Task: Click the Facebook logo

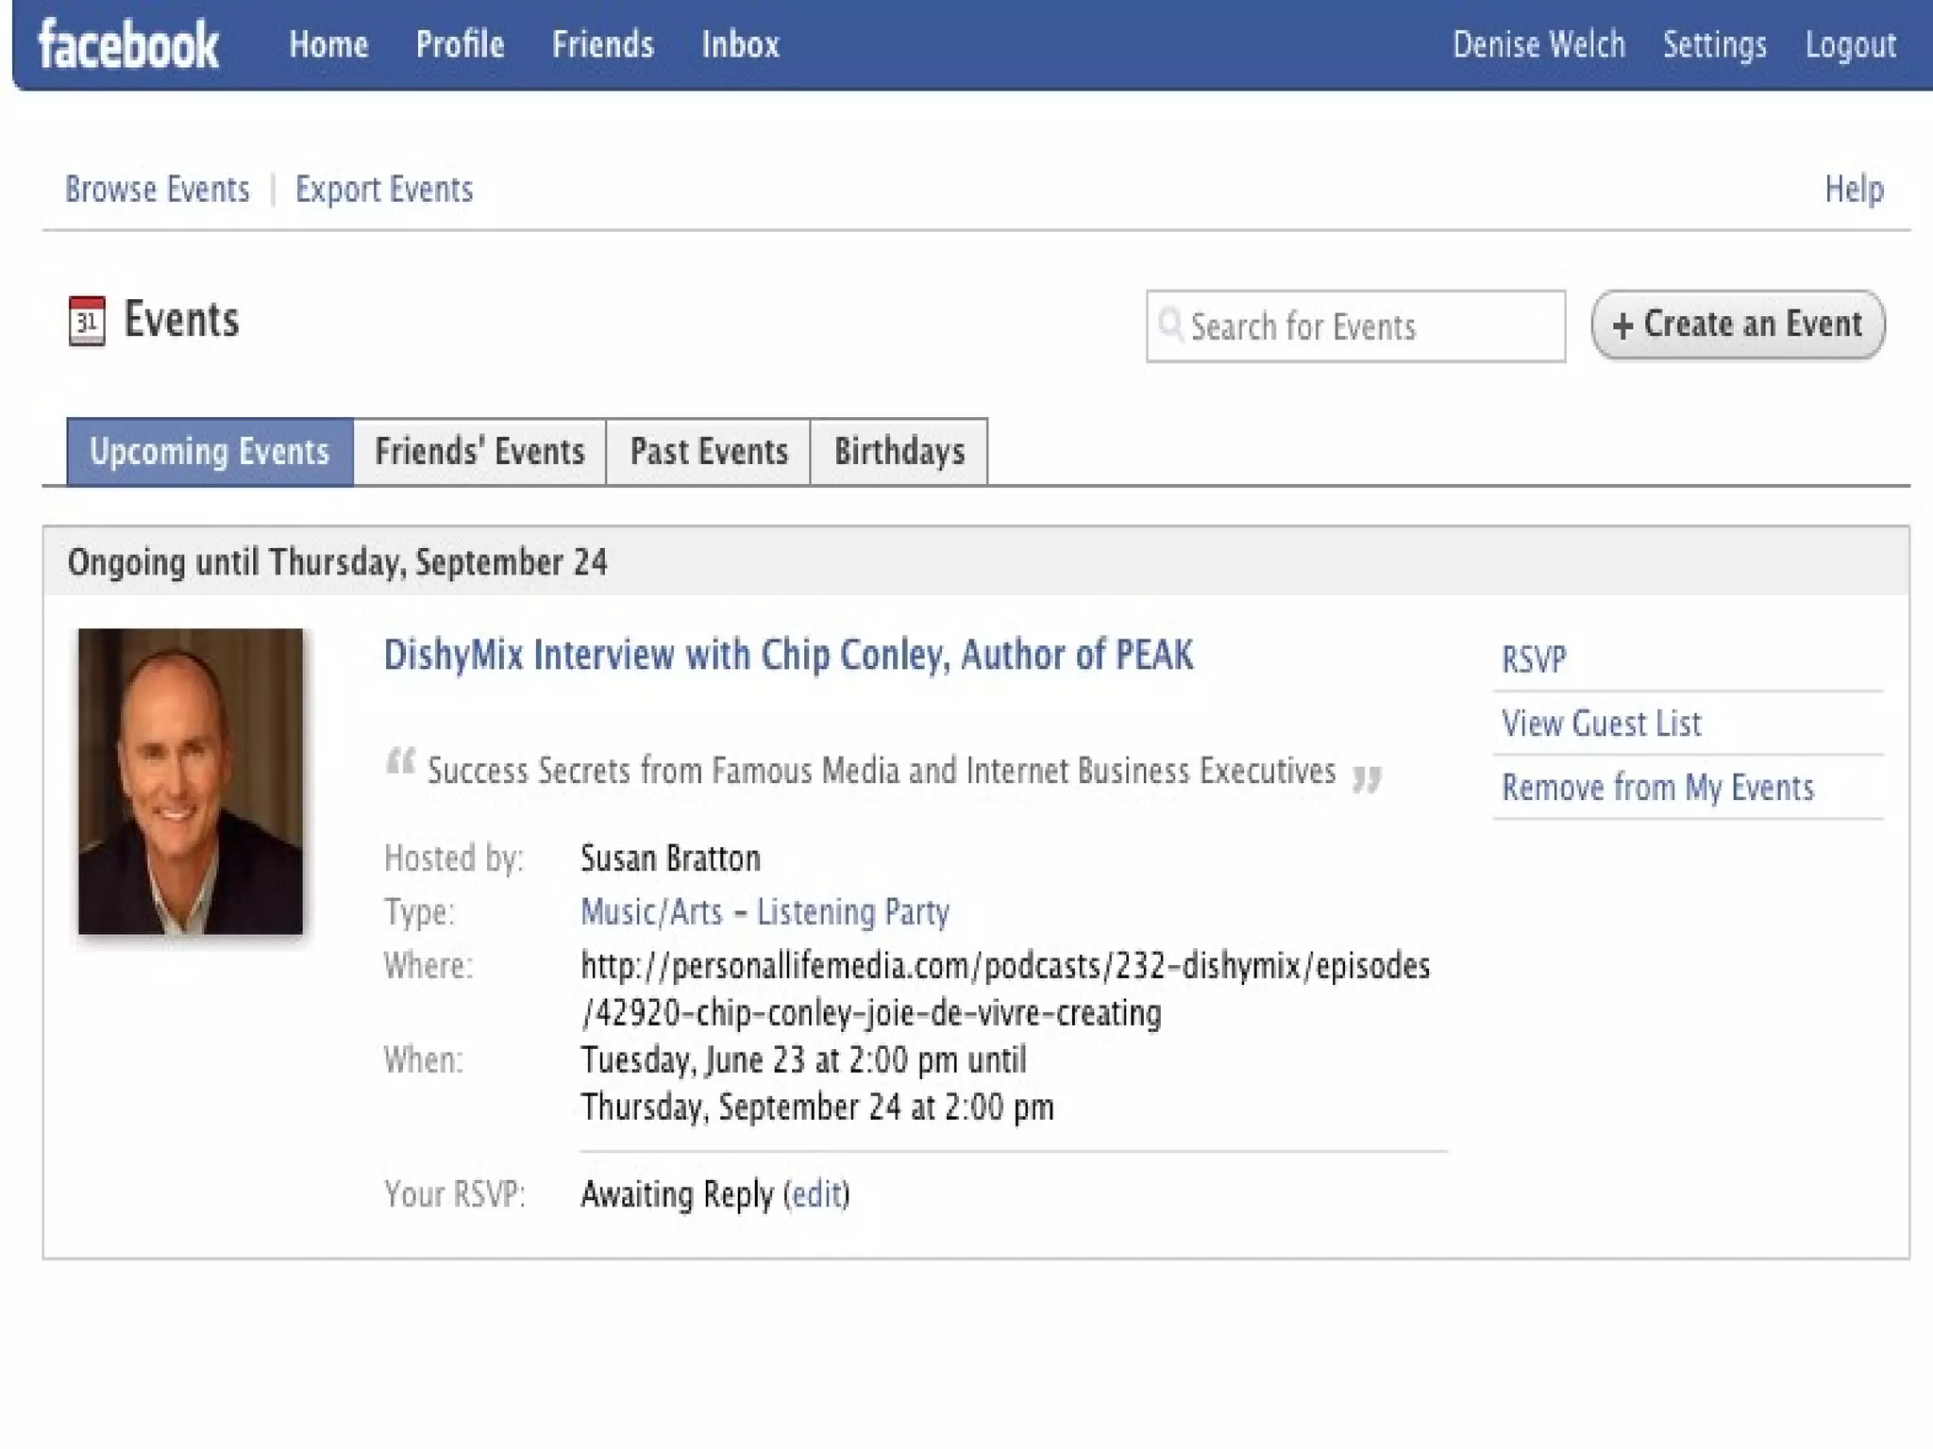Action: point(128,45)
